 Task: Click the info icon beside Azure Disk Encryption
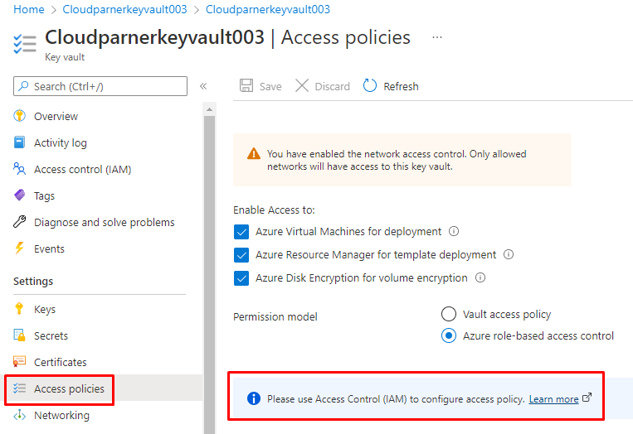pos(480,278)
